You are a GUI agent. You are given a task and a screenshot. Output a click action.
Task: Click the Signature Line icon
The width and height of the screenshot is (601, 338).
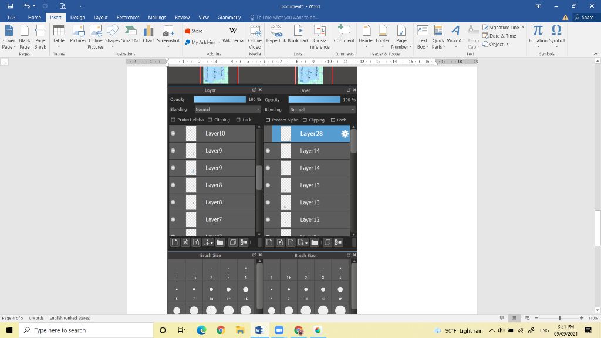pyautogui.click(x=485, y=27)
